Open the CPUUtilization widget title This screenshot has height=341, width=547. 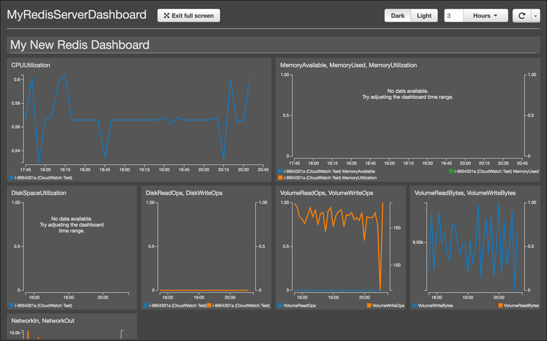click(x=31, y=65)
